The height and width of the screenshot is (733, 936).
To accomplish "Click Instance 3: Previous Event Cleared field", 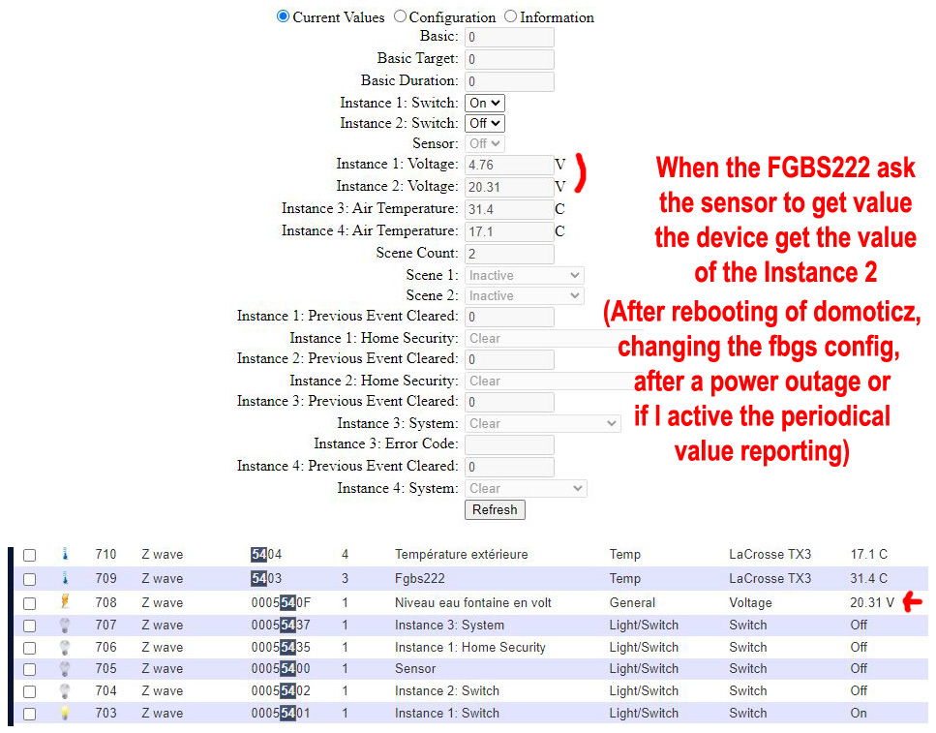I will tap(509, 402).
